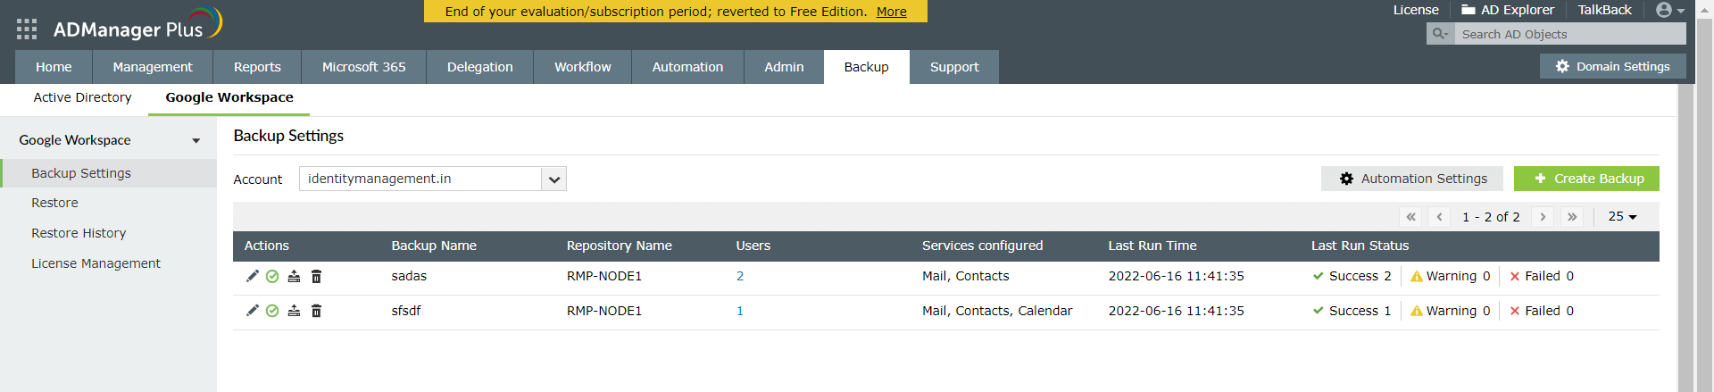Image resolution: width=1714 pixels, height=392 pixels.
Task: Open the 25 rows-per-page dropdown
Action: pos(1622,217)
